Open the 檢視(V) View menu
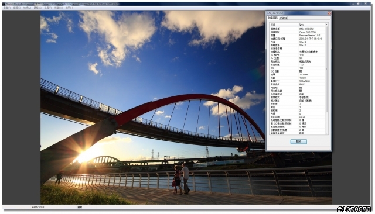This screenshot has width=375, height=214. click(27, 8)
